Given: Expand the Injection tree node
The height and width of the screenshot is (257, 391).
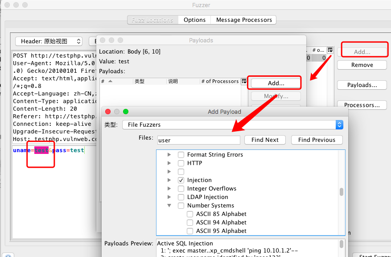Looking at the screenshot, I should click(x=169, y=180).
